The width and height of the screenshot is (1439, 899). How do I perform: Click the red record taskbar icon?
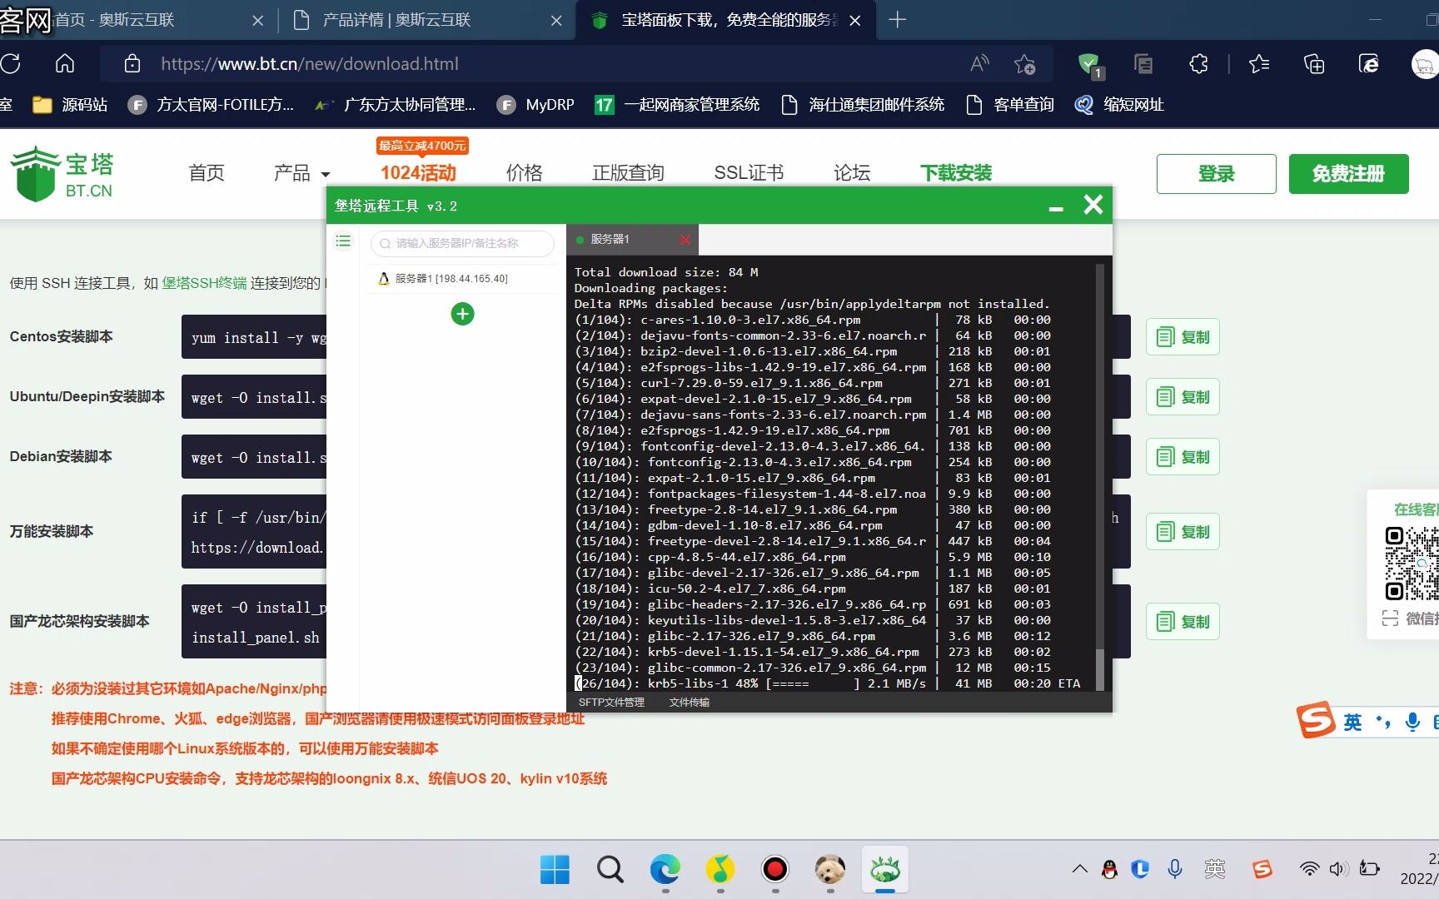click(774, 870)
